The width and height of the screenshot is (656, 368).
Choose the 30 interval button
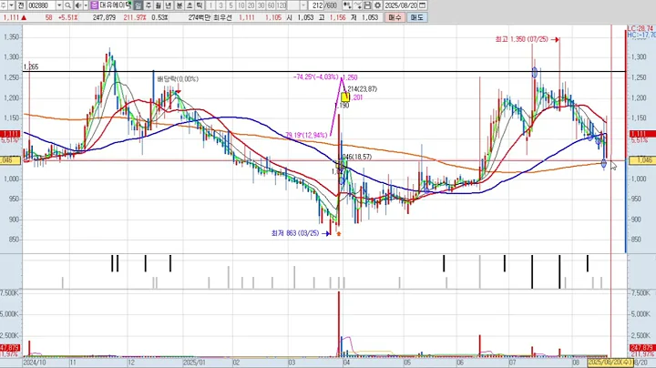pos(261,5)
